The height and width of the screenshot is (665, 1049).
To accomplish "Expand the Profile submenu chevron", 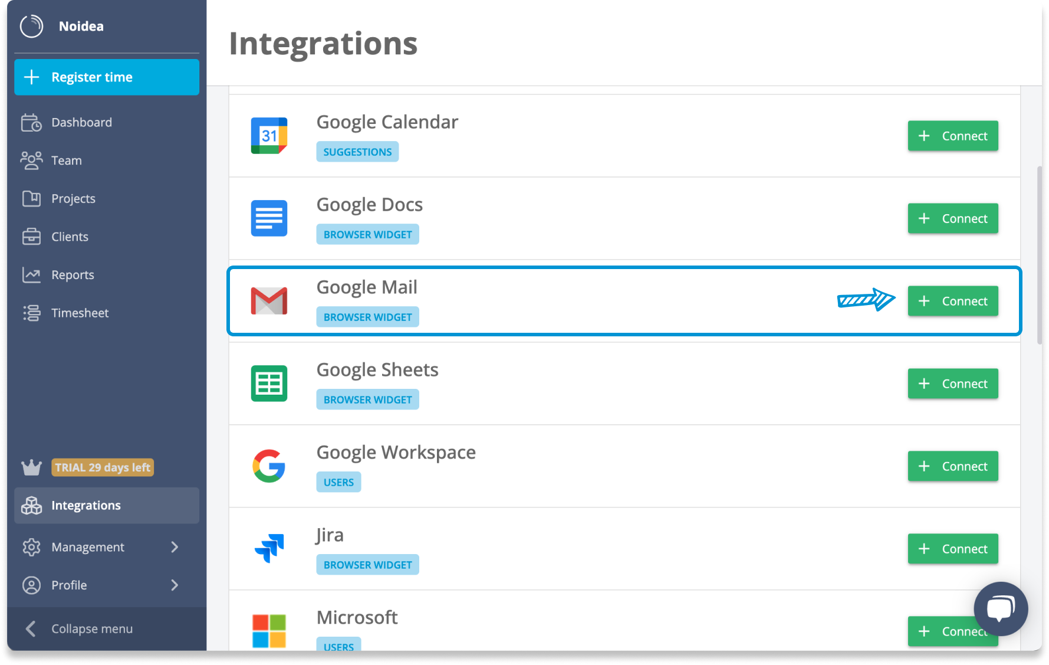I will (175, 585).
